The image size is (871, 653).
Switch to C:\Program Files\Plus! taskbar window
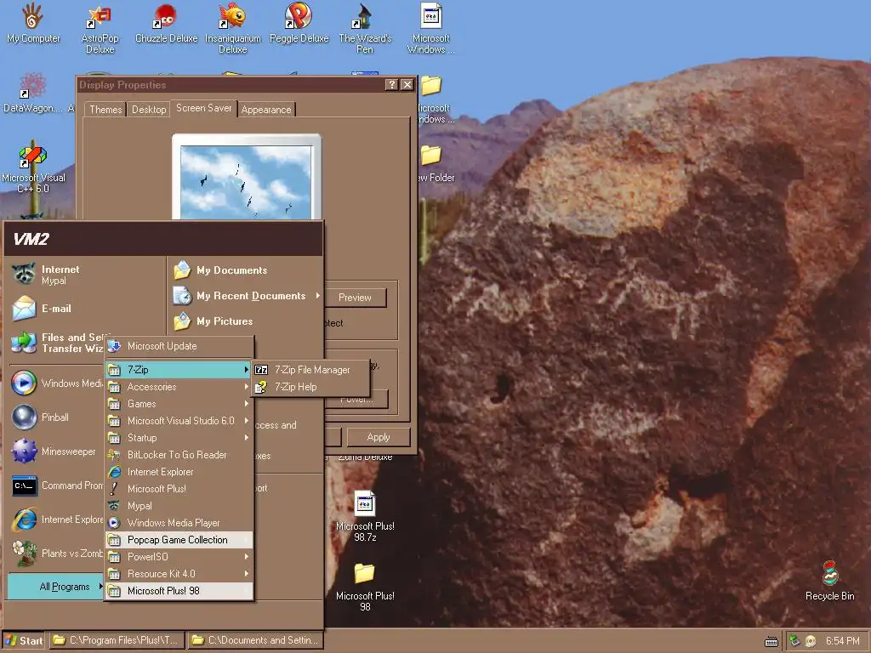(x=117, y=641)
